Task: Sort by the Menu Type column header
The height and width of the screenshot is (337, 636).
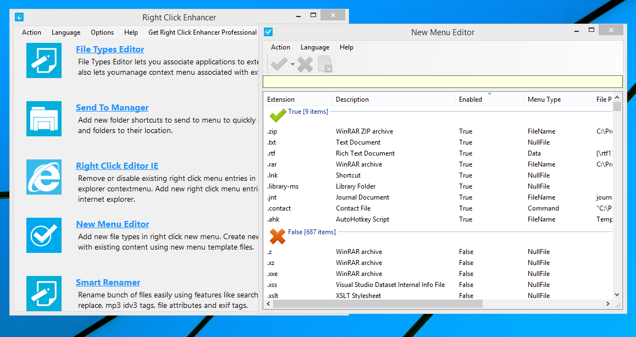Action: tap(558, 100)
